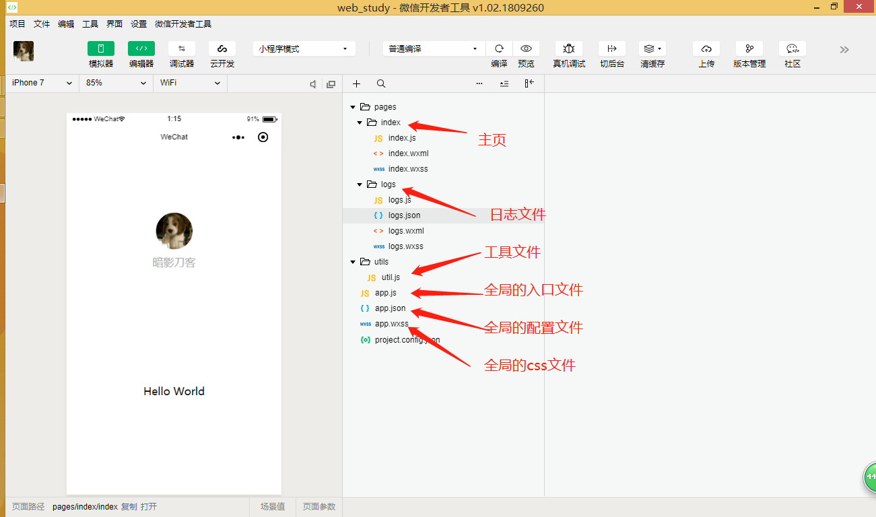This screenshot has height=517, width=876.
Task: Open the iPhone 7 device dropdown
Action: pos(42,82)
